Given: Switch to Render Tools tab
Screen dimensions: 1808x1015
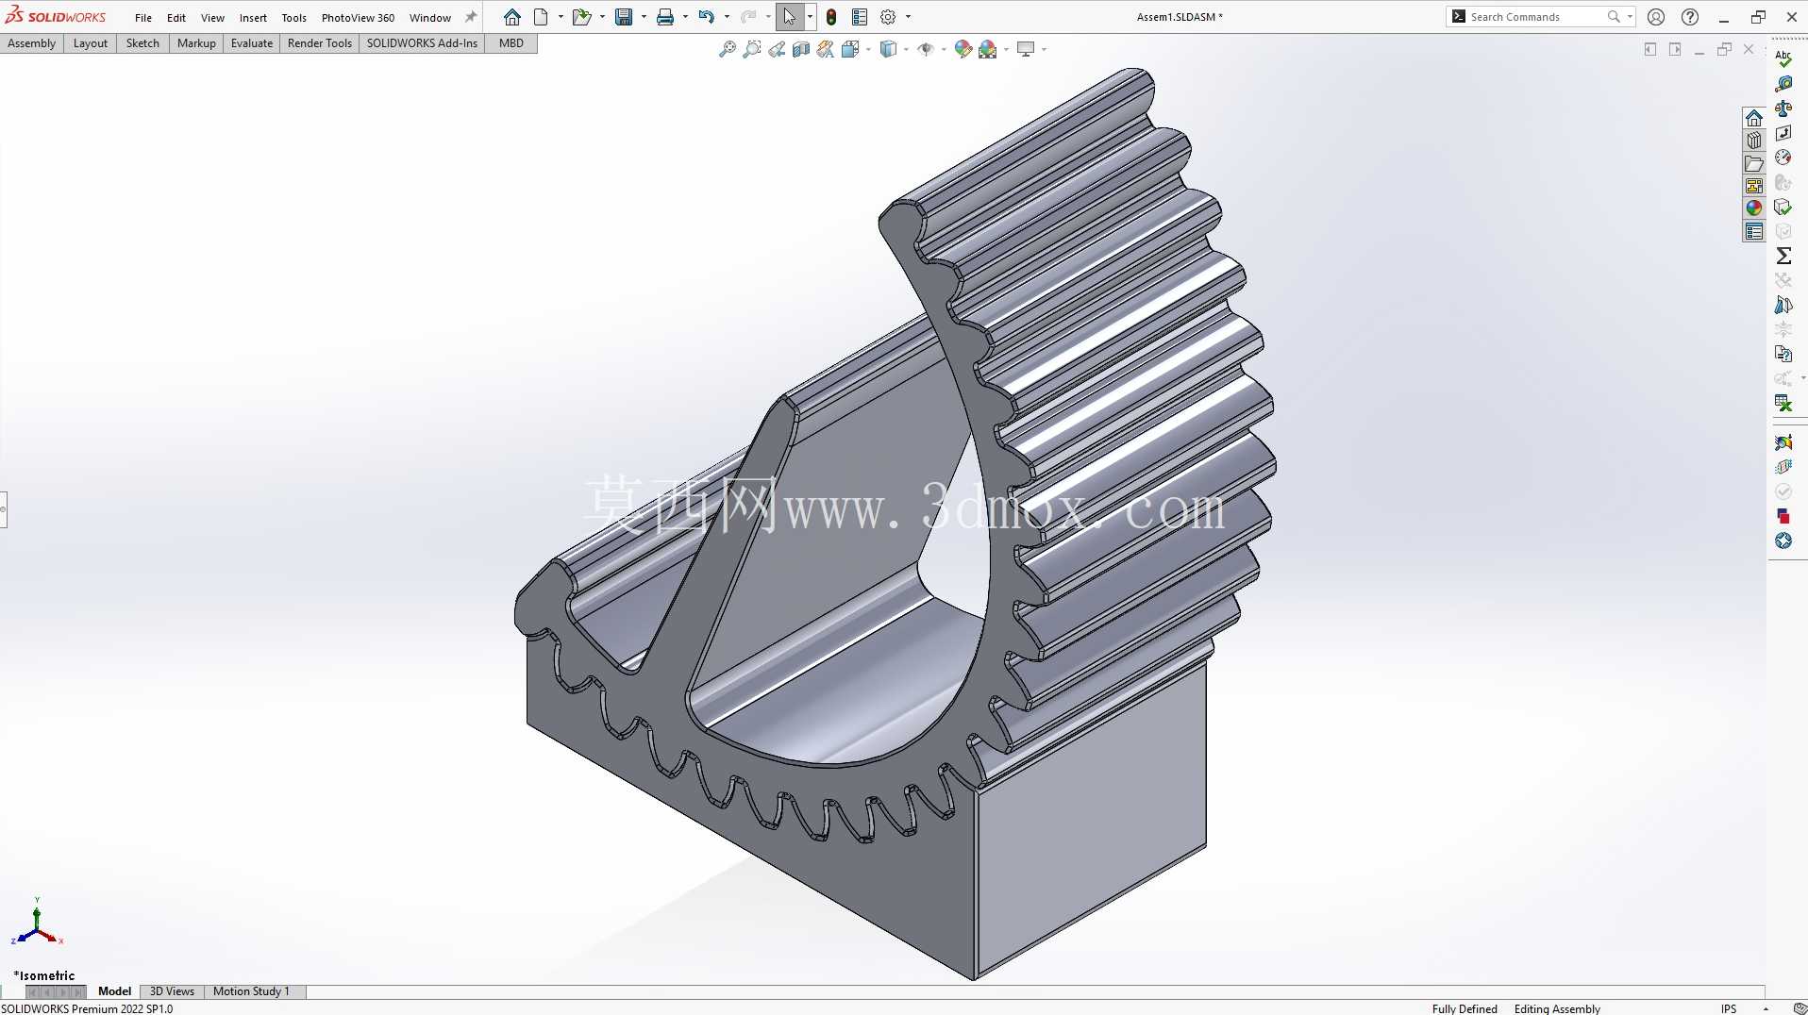Looking at the screenshot, I should pos(320,43).
